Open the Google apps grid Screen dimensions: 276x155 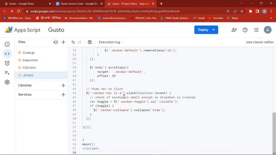click(256, 30)
